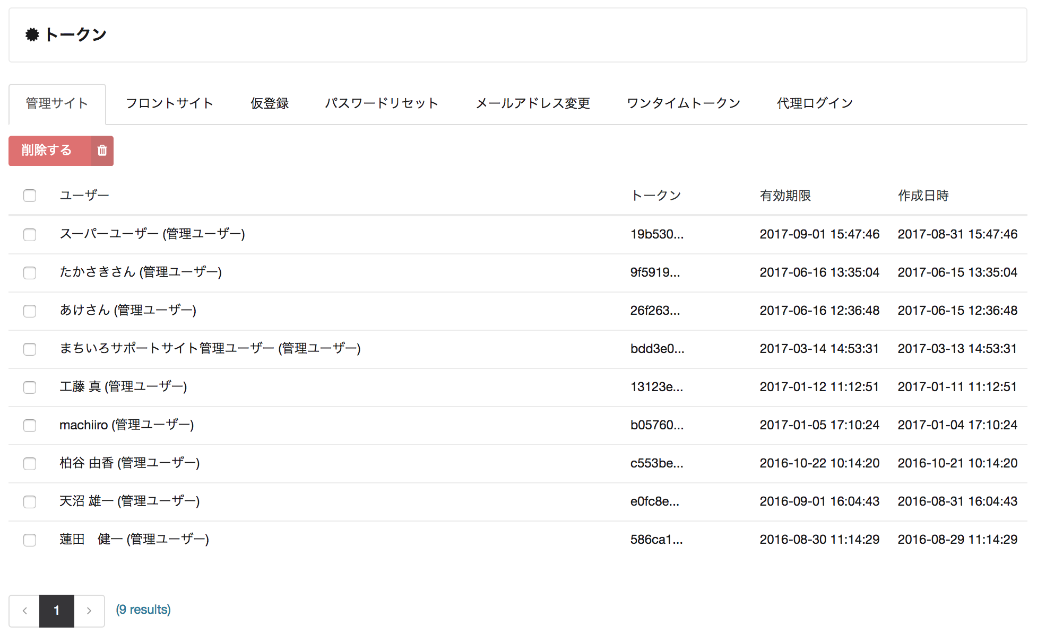Click expiry date 2017-06-16 12:36:48

point(819,311)
